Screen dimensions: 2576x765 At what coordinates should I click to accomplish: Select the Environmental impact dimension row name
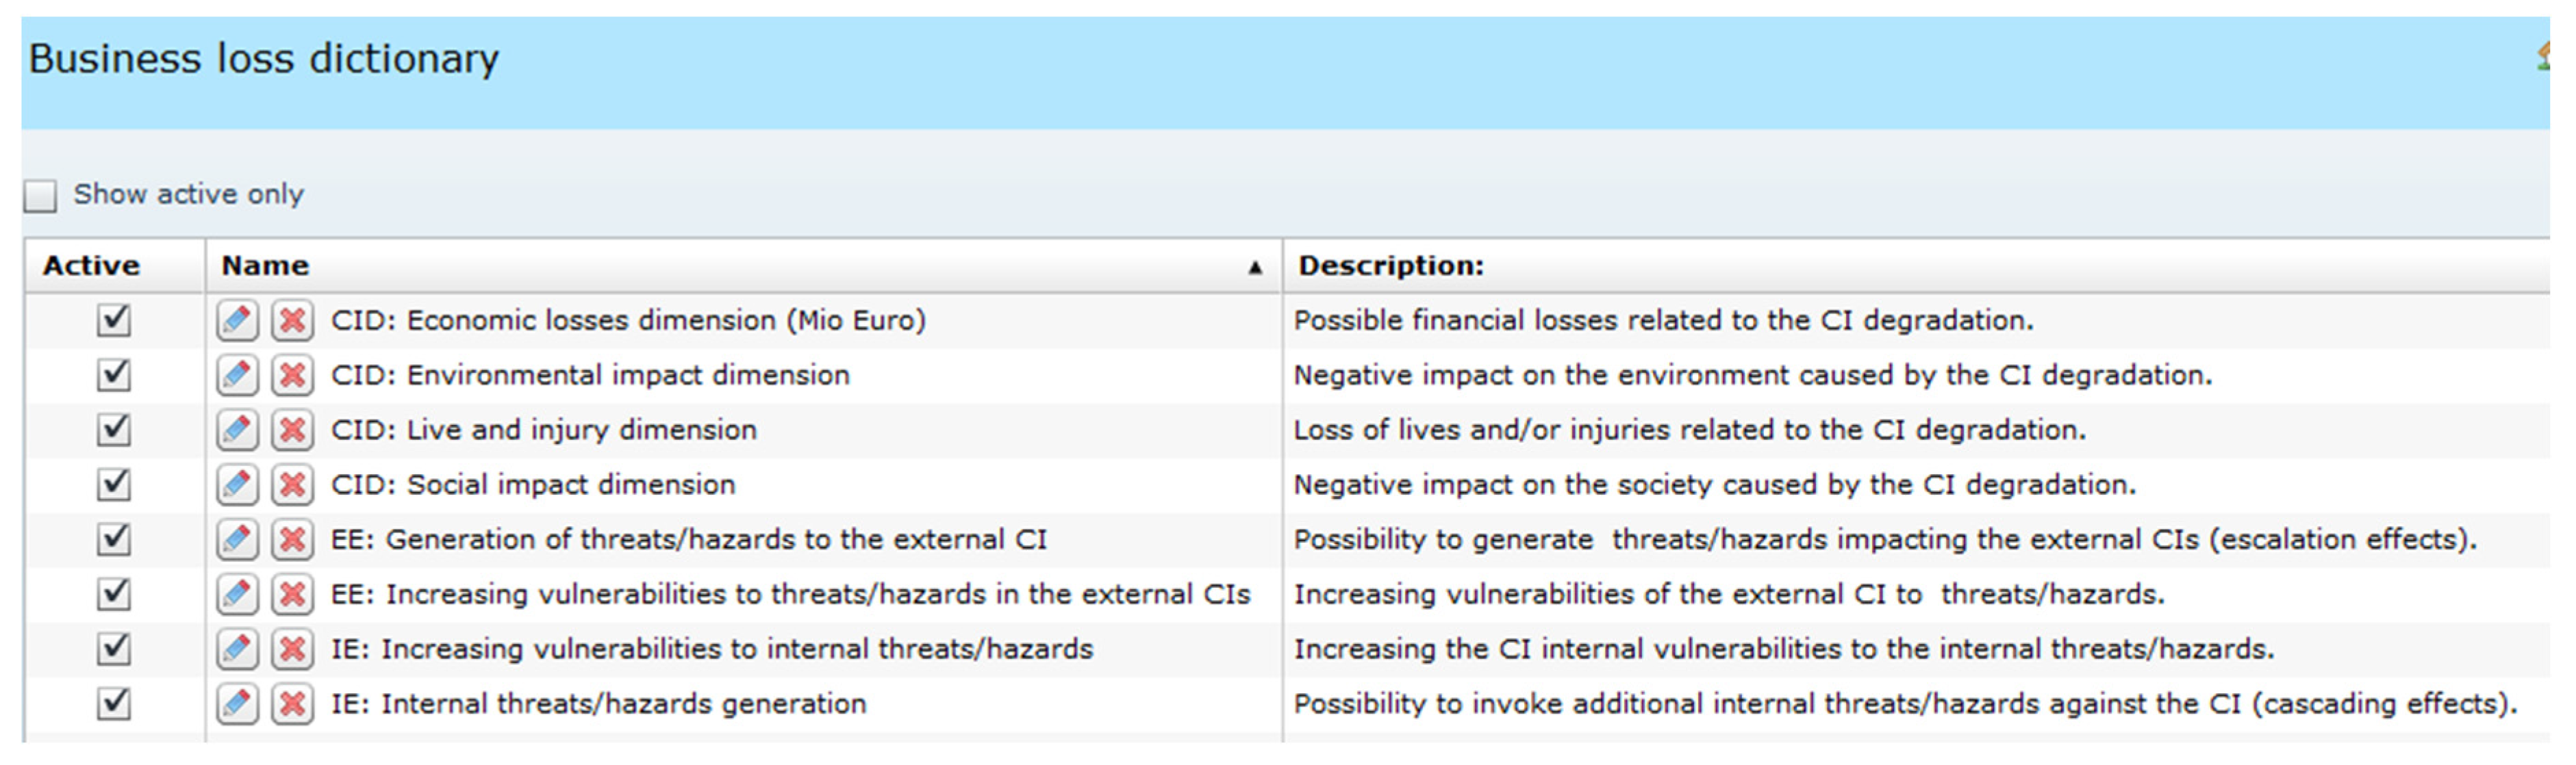627,376
